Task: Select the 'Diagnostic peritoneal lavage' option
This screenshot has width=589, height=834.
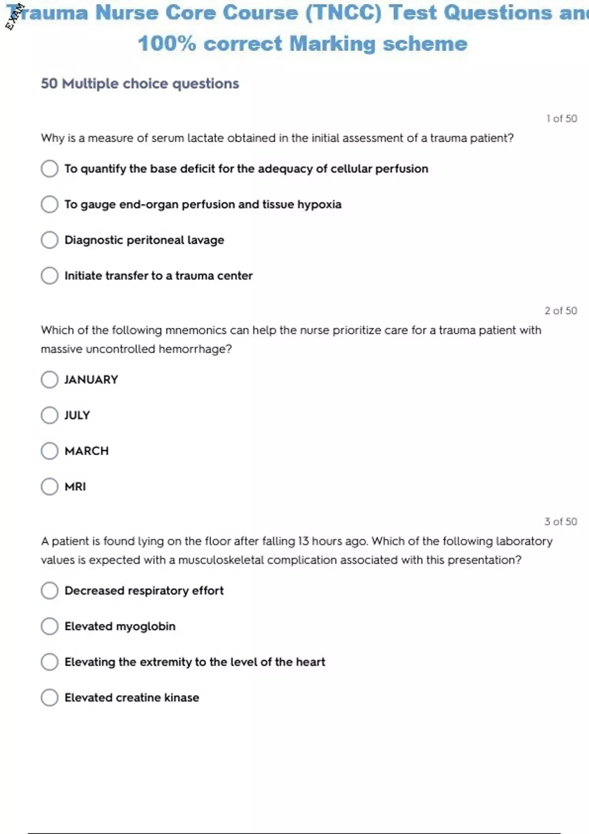Action: [50, 240]
